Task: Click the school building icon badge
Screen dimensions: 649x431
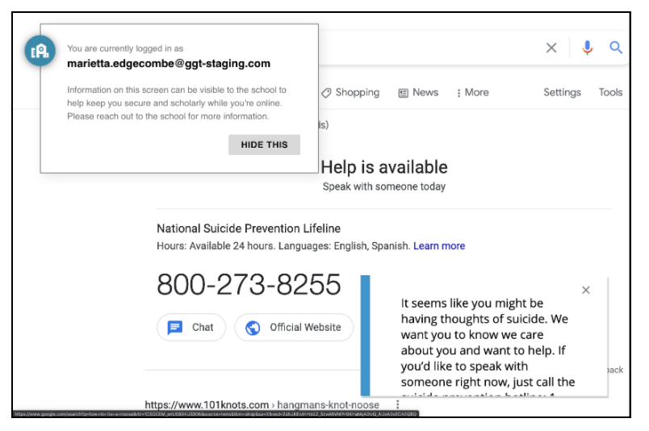Action: [x=40, y=51]
